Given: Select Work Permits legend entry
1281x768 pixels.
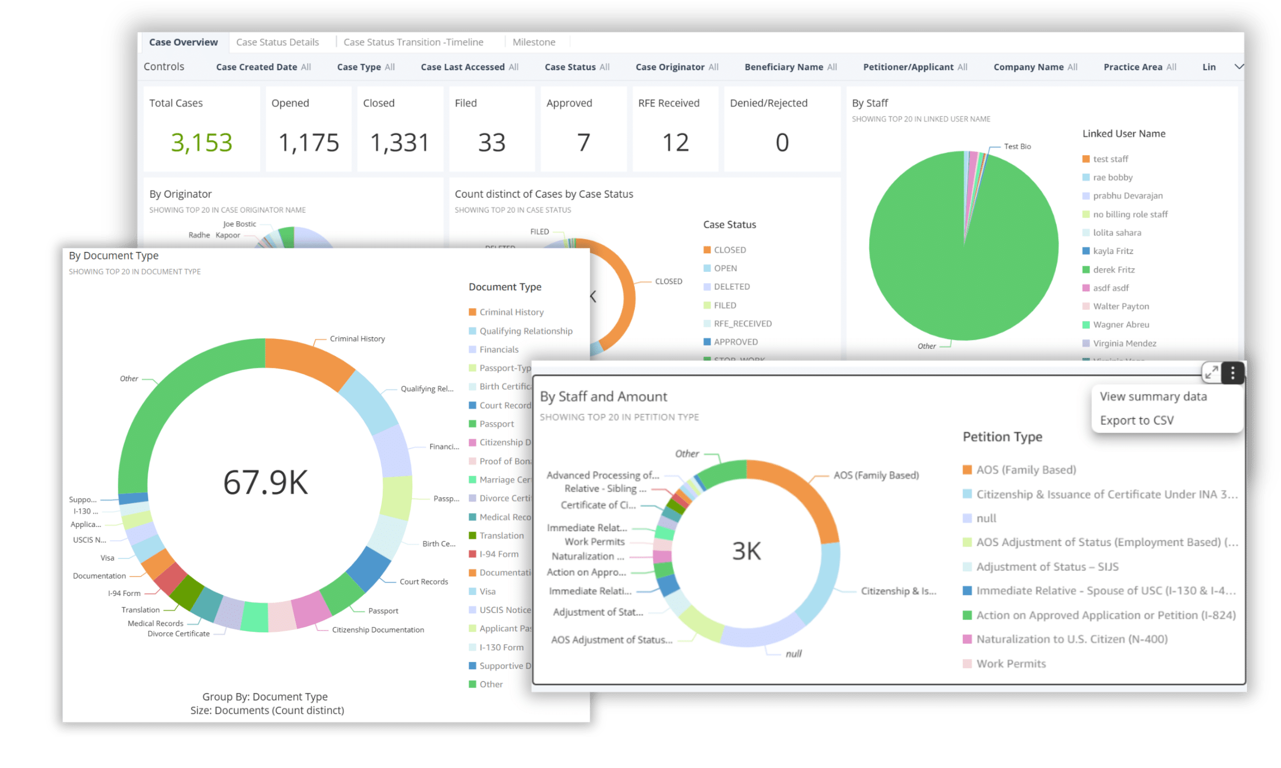Looking at the screenshot, I should pyautogui.click(x=1010, y=664).
